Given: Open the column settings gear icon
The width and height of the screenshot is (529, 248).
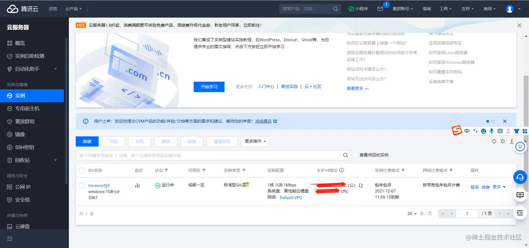Looking at the screenshot, I should [x=503, y=141].
